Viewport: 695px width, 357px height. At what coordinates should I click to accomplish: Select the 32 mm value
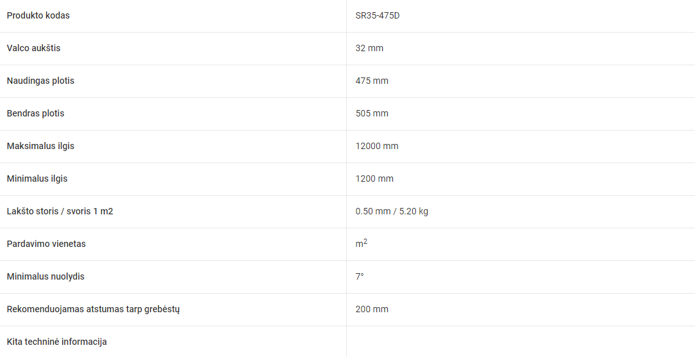pos(369,48)
